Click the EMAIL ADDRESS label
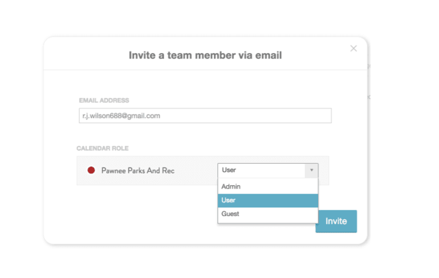 104,100
